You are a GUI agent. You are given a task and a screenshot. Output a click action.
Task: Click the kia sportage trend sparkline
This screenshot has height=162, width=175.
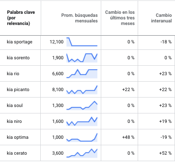[82, 42]
